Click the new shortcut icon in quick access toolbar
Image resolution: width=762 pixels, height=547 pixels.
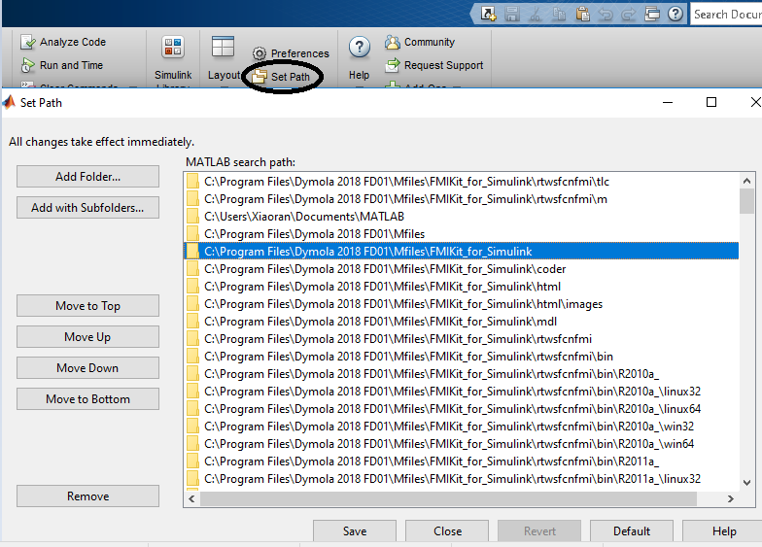click(x=488, y=14)
